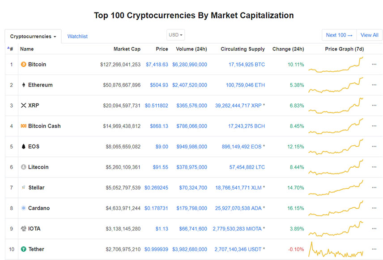The image size is (383, 260).
Task: Click the View All button
Action: tap(369, 35)
